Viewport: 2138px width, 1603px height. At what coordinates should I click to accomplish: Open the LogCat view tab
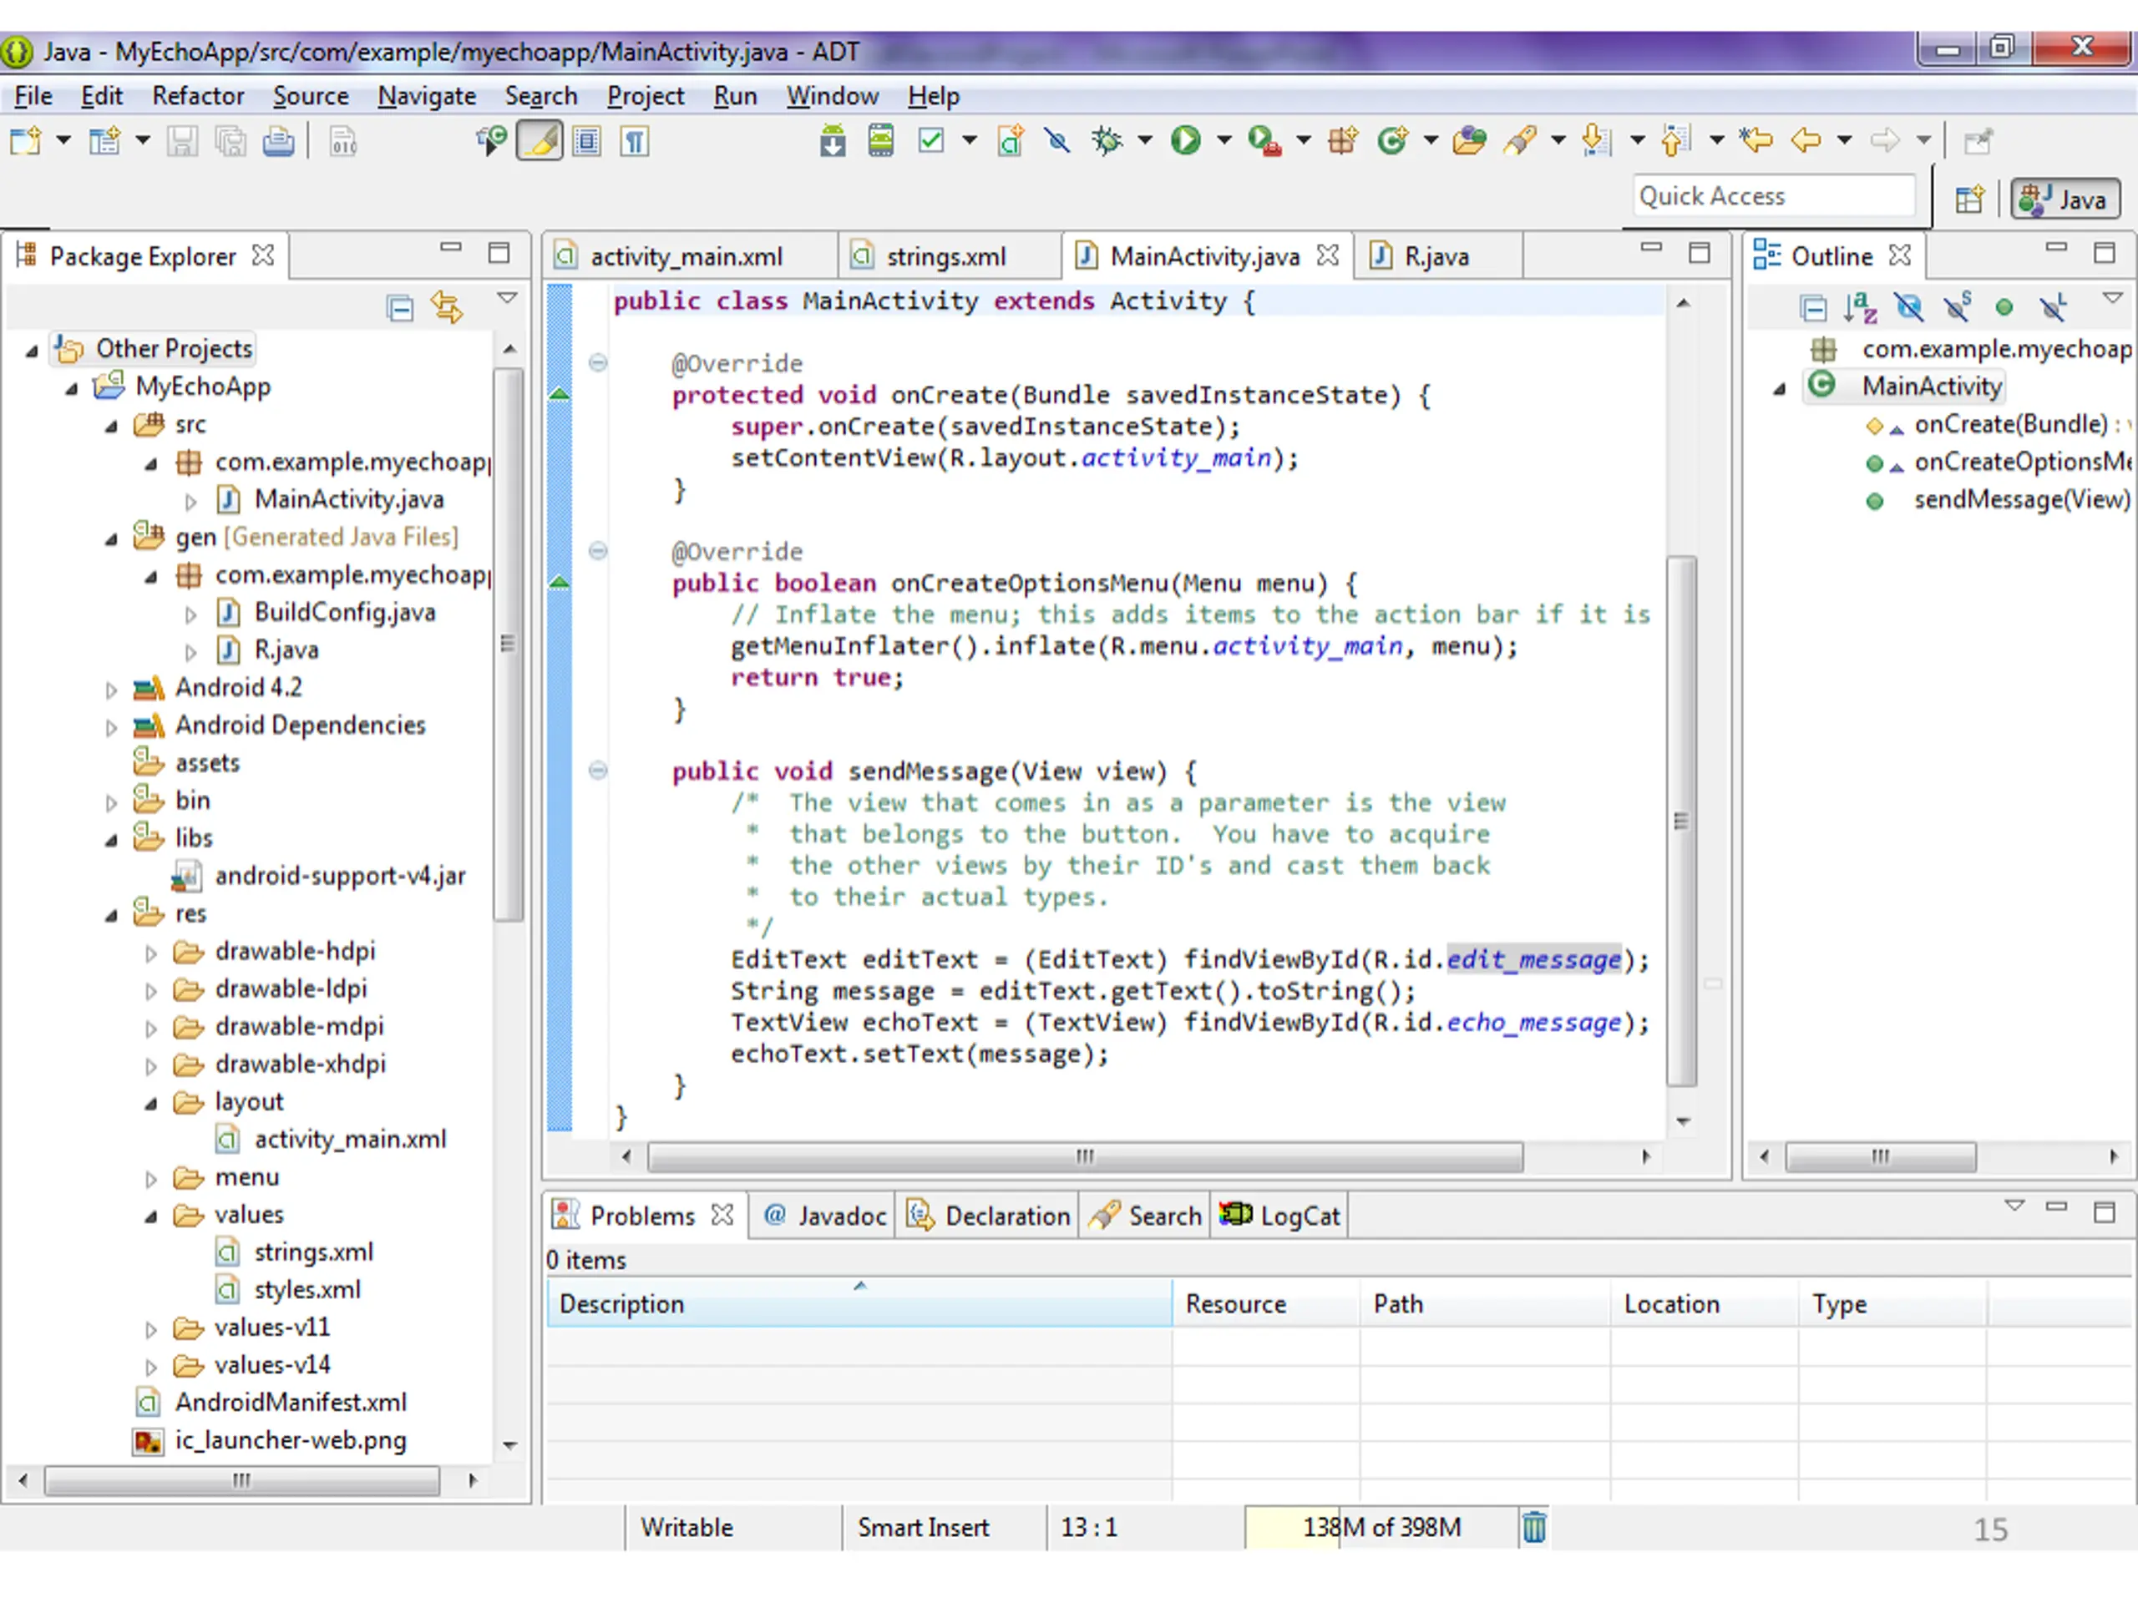[x=1279, y=1216]
